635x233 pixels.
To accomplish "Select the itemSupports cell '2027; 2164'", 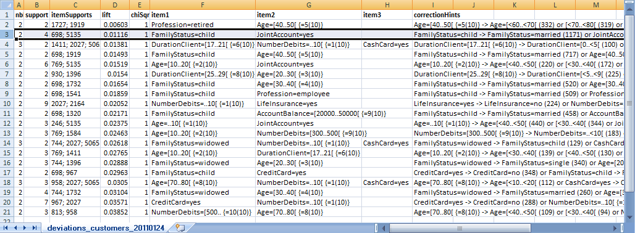I will click(x=75, y=104).
